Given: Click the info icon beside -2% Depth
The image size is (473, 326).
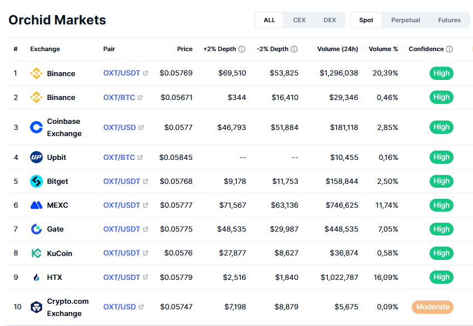Looking at the screenshot, I should pos(294,49).
